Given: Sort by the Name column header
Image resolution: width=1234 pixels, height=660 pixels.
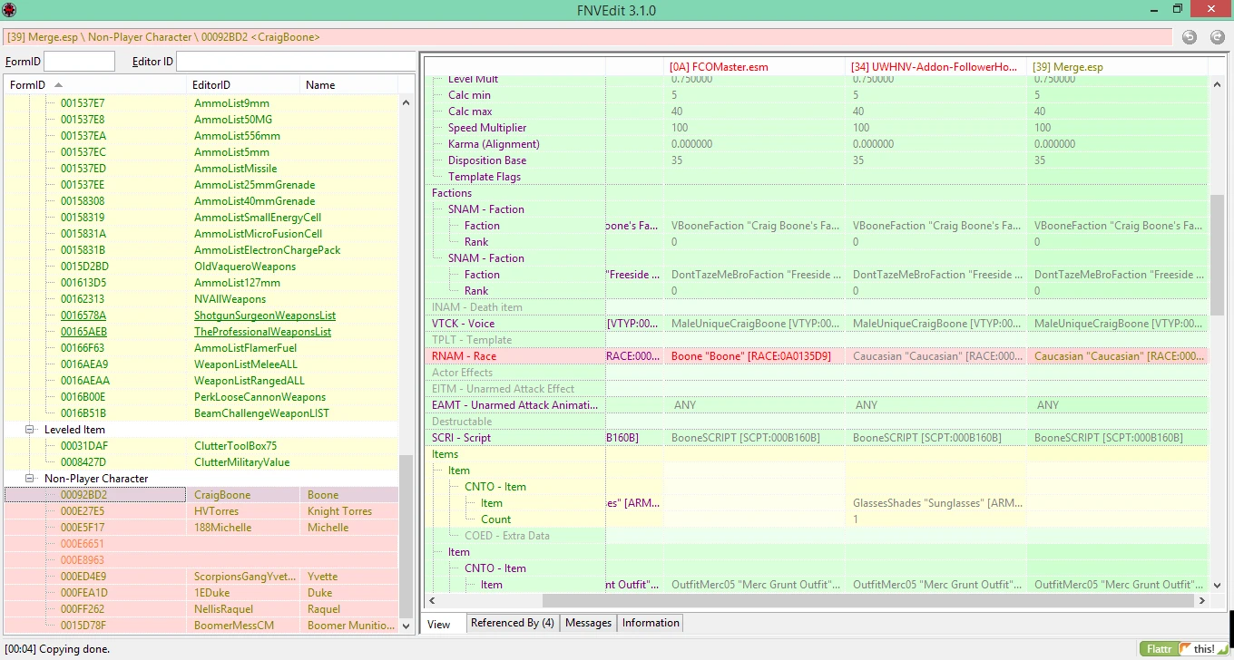Looking at the screenshot, I should point(348,85).
